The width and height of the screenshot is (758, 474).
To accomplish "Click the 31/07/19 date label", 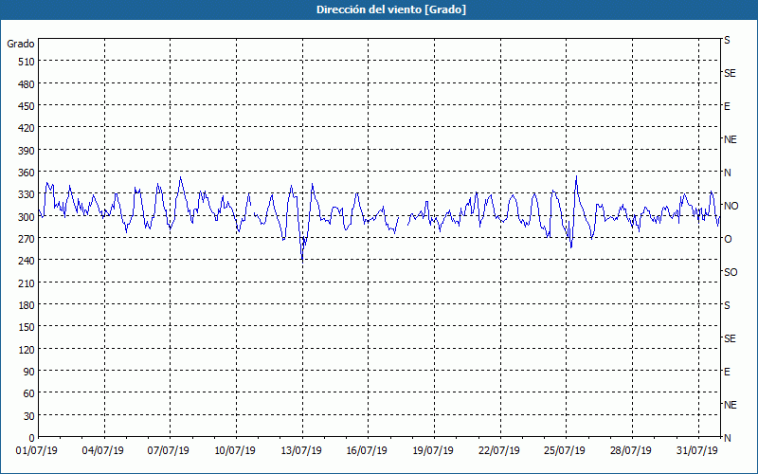I will point(697,451).
